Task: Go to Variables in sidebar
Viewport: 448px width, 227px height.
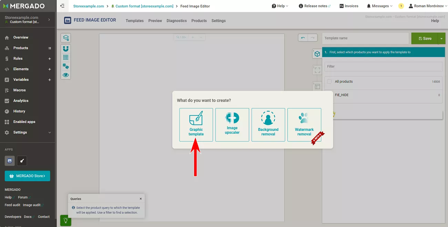Action: point(21,80)
